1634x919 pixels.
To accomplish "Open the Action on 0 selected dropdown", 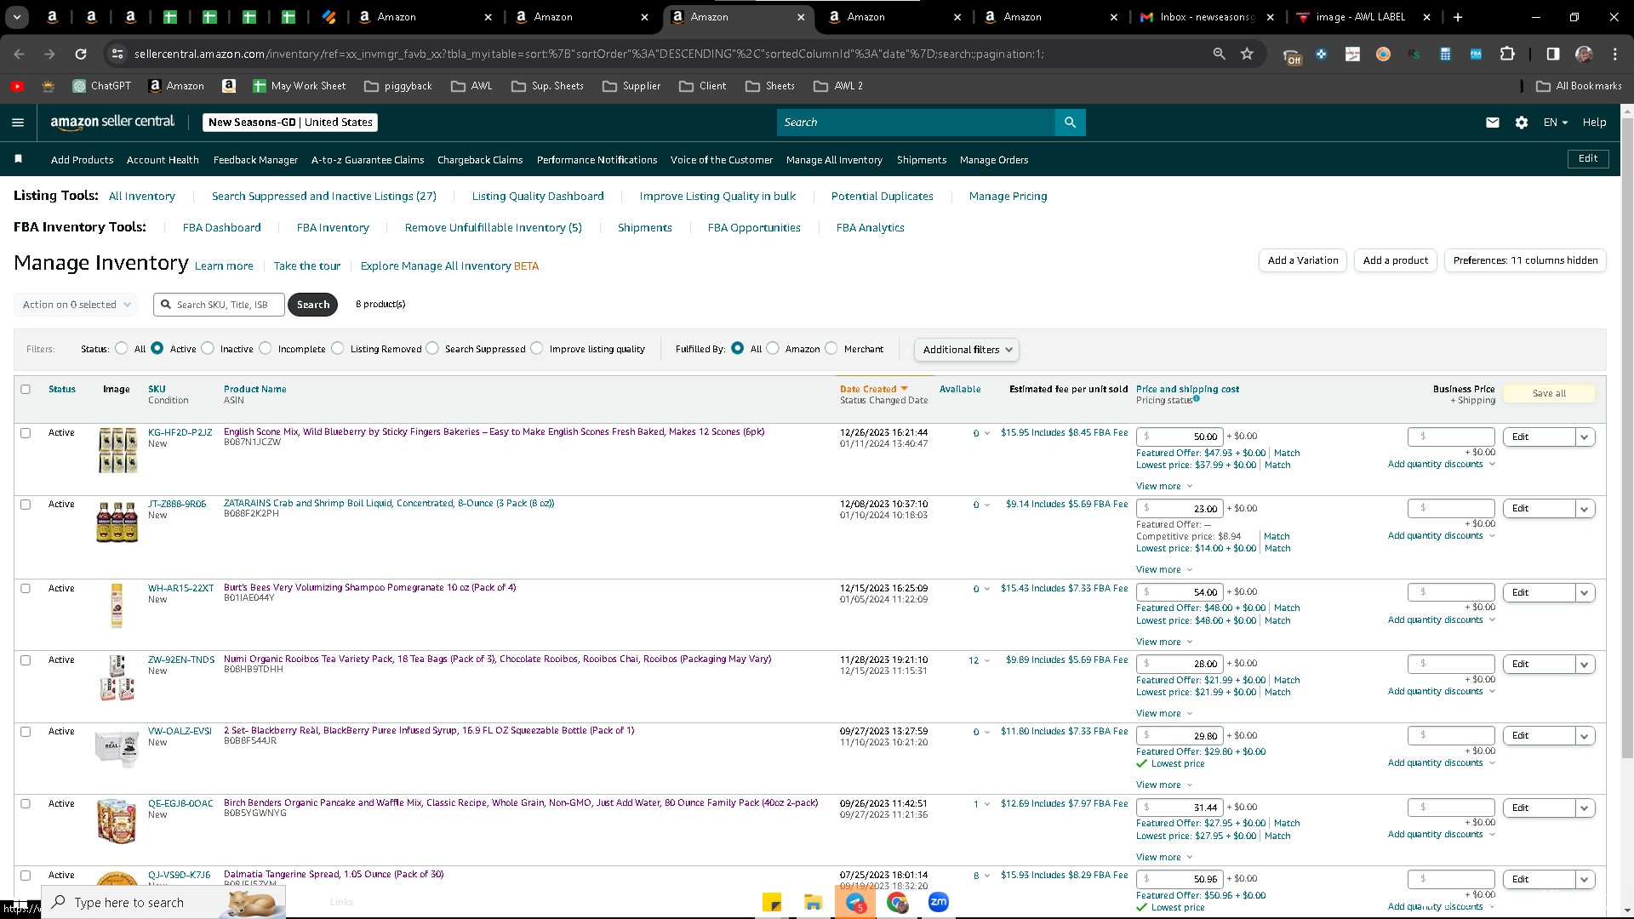I will 75,305.
